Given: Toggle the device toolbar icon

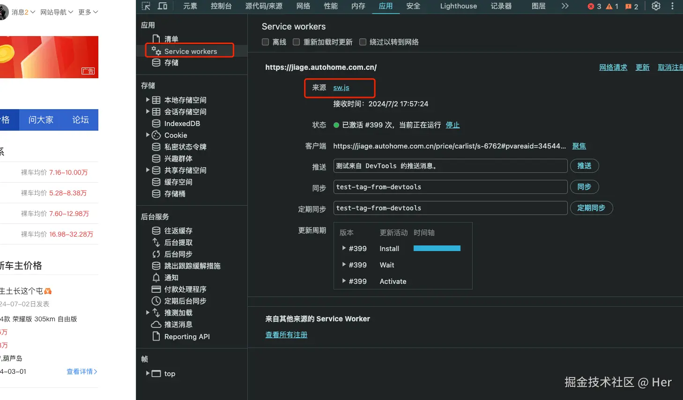Looking at the screenshot, I should coord(163,6).
